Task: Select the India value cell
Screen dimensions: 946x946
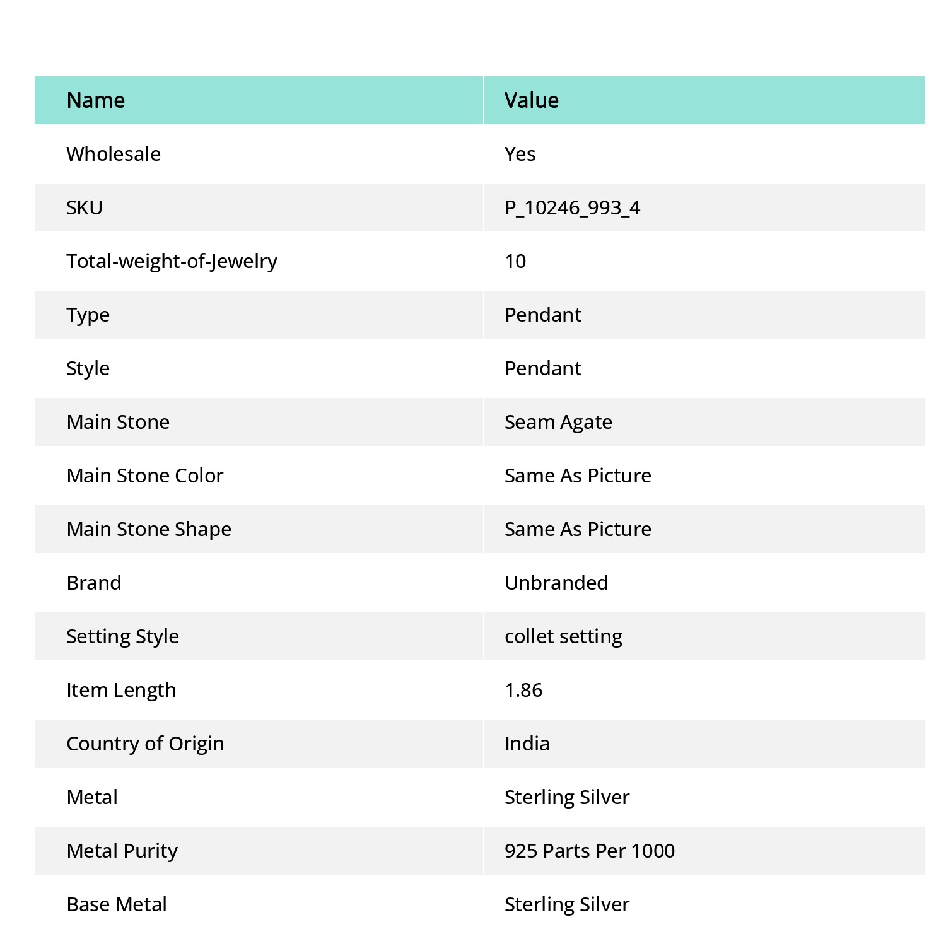Action: click(704, 744)
